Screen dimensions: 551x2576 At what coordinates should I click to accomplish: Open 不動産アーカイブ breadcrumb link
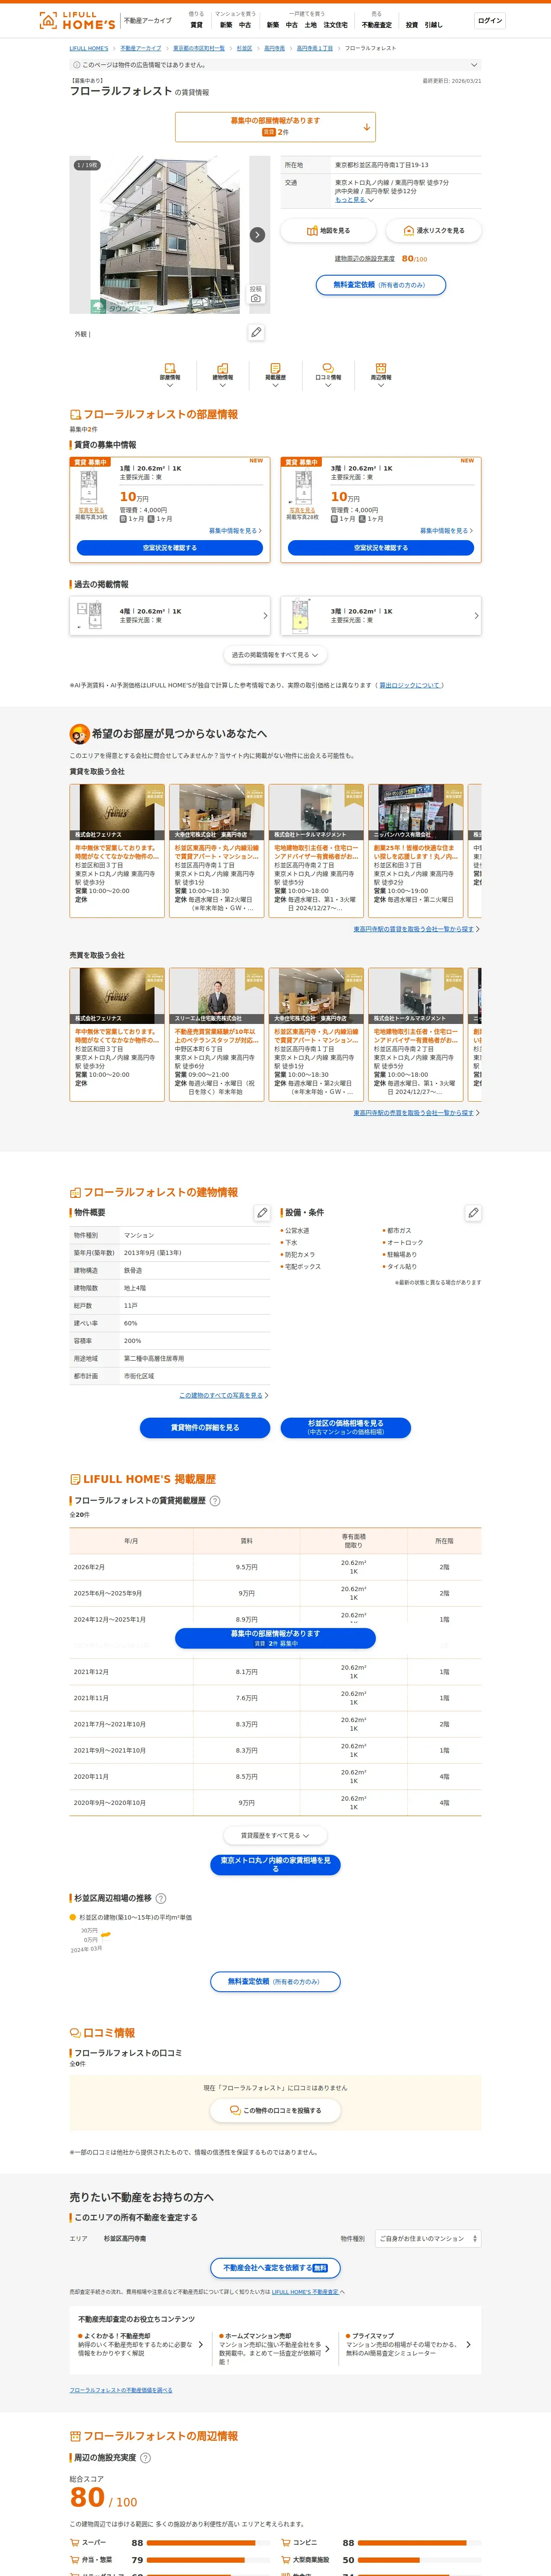pos(142,48)
